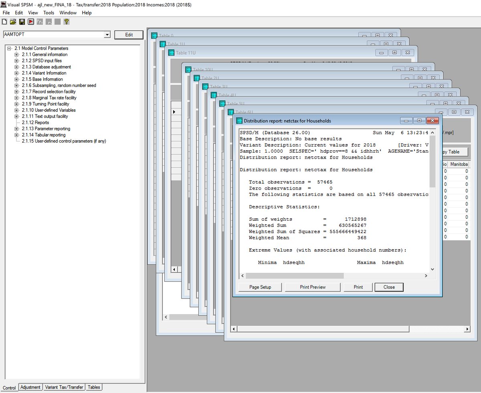481x393 pixels.
Task: Expand 2.1.13 Parameter reporting
Action: click(16, 129)
